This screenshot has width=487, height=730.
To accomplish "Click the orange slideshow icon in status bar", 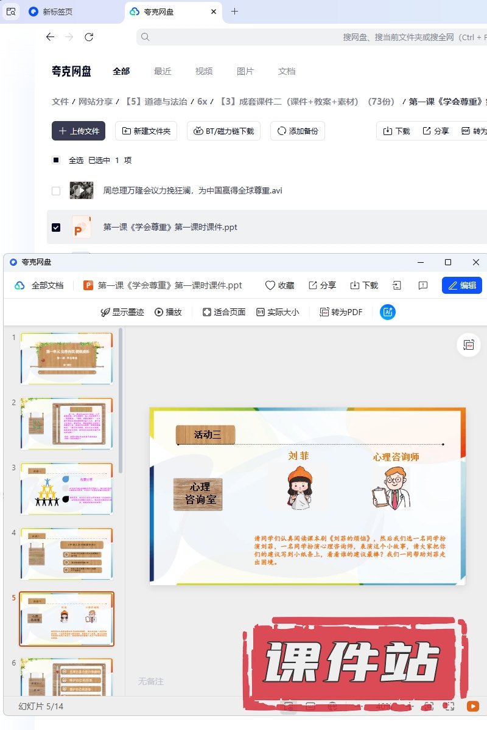I will coord(472,706).
